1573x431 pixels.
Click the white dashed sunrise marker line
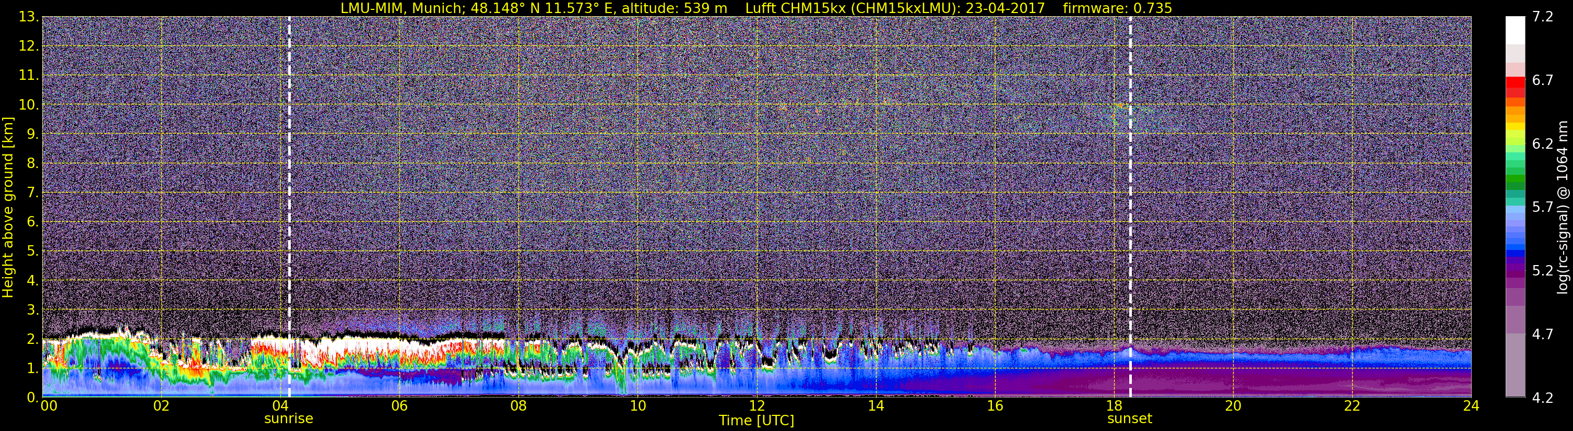tap(289, 207)
